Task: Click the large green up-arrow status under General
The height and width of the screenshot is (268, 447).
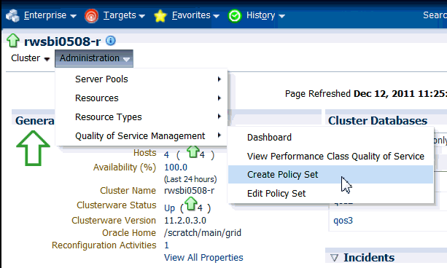Action: (33, 148)
